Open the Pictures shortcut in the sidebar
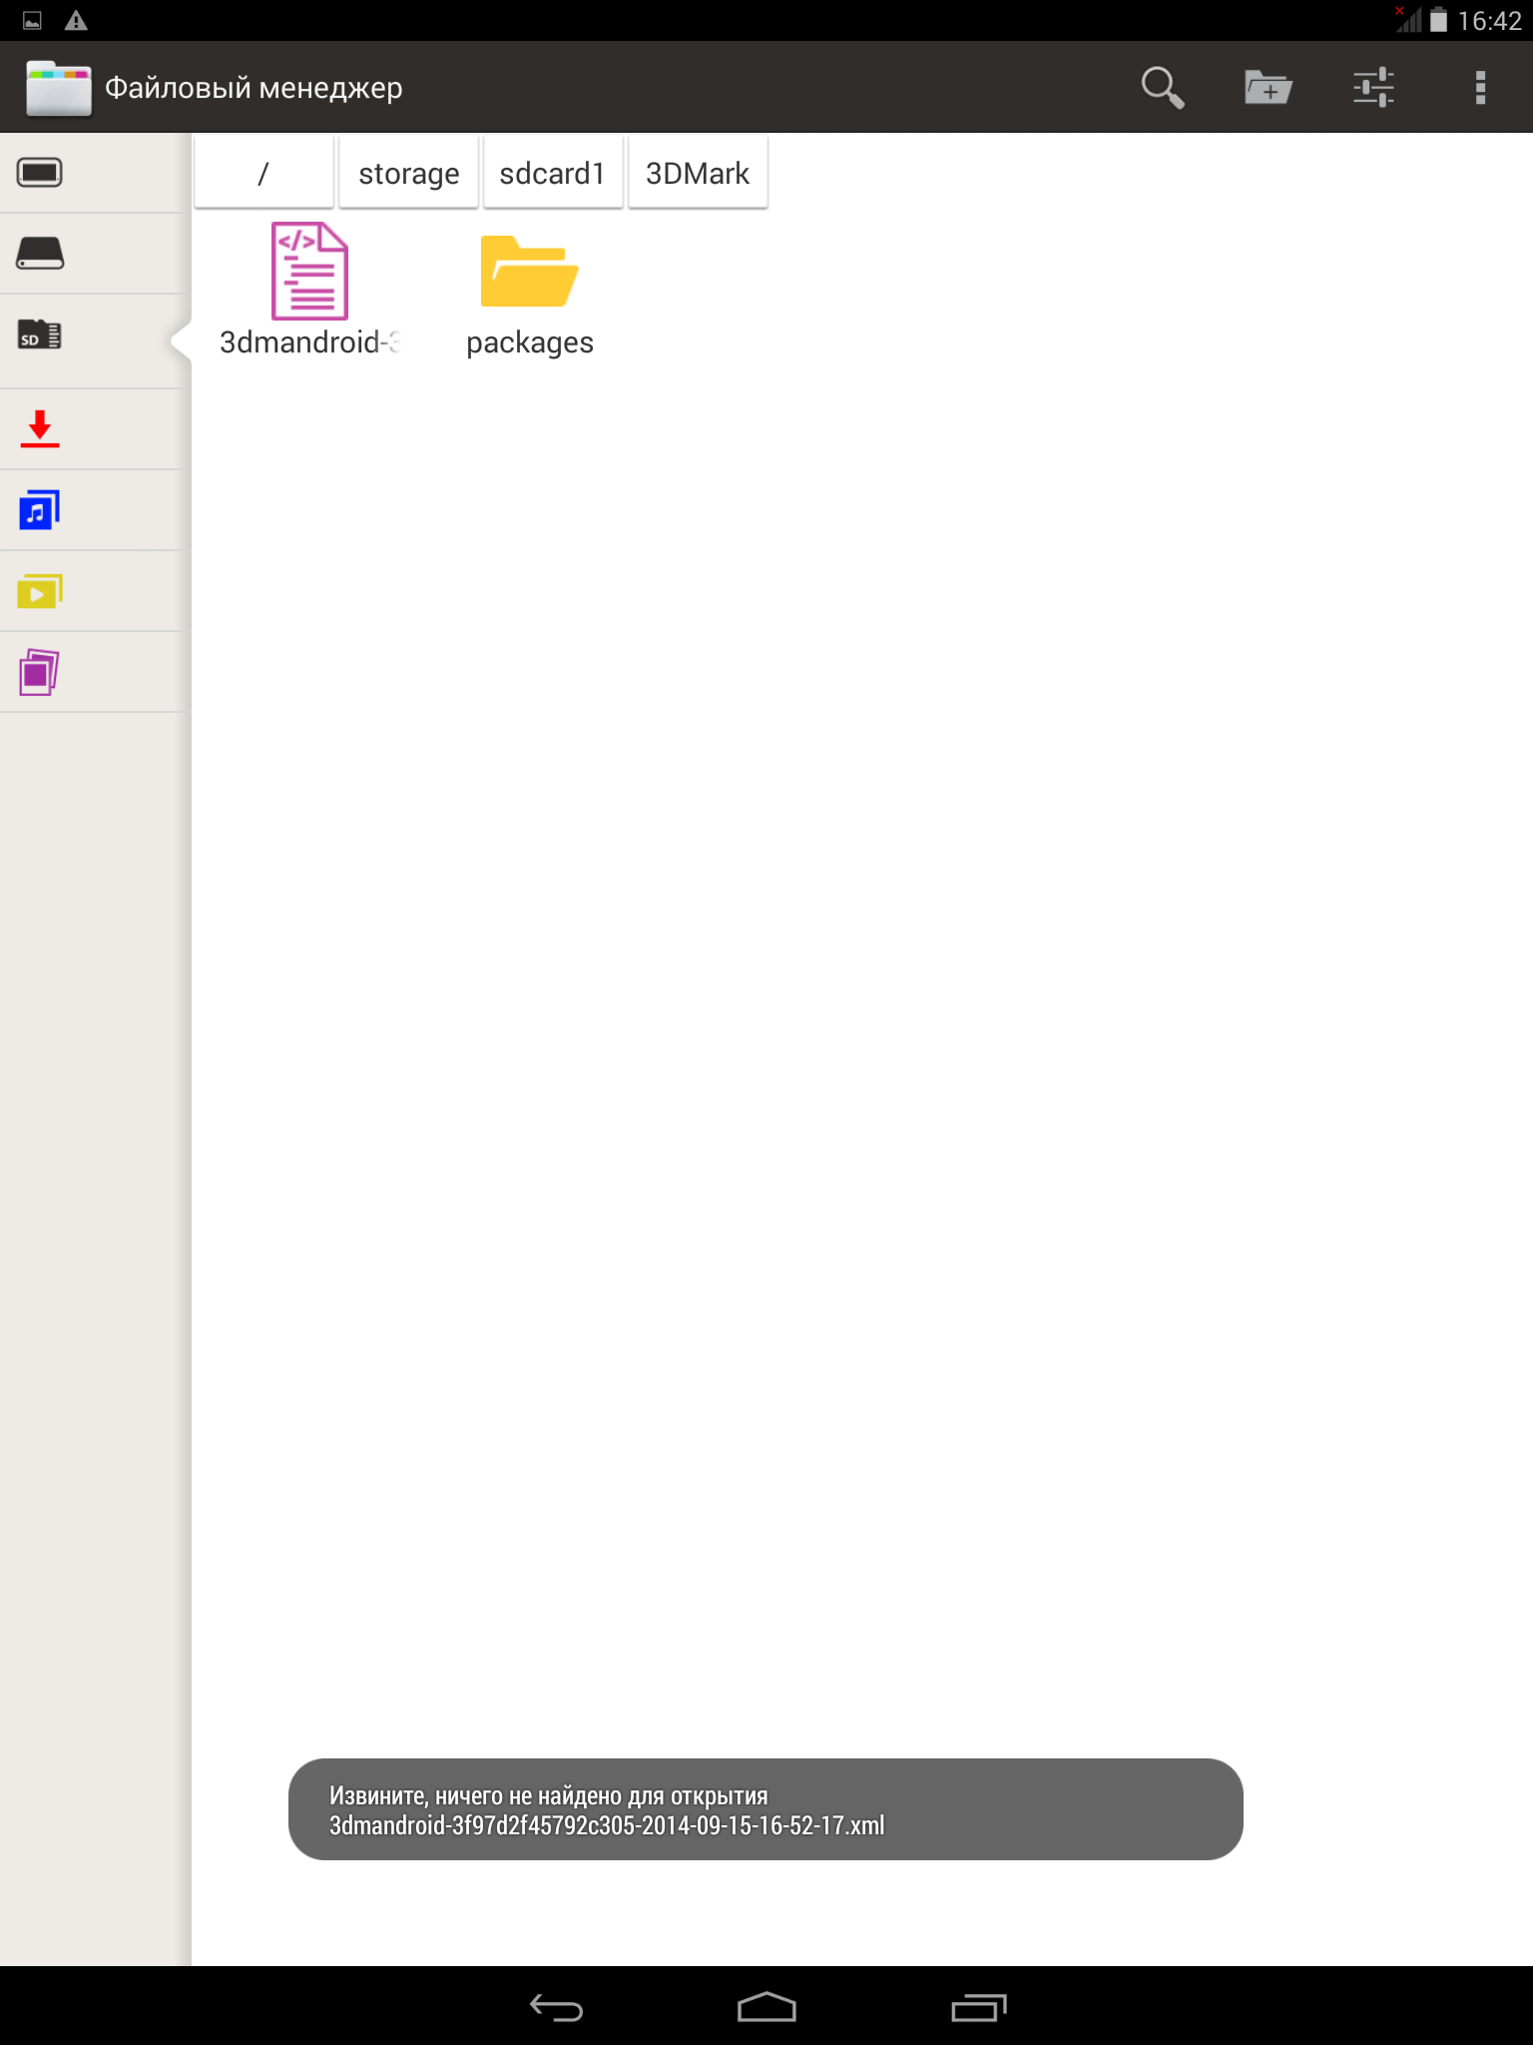The width and height of the screenshot is (1533, 2045). tap(40, 672)
